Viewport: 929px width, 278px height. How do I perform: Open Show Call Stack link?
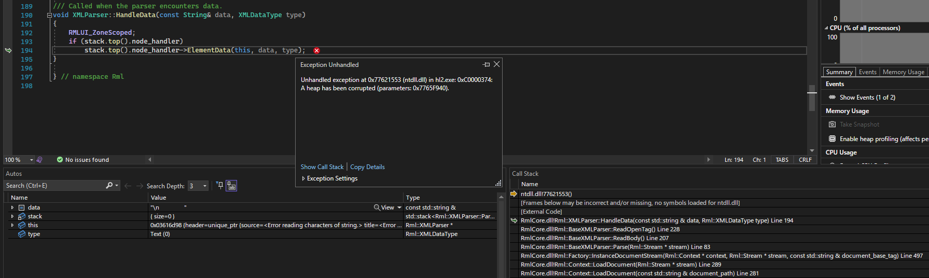(x=322, y=167)
